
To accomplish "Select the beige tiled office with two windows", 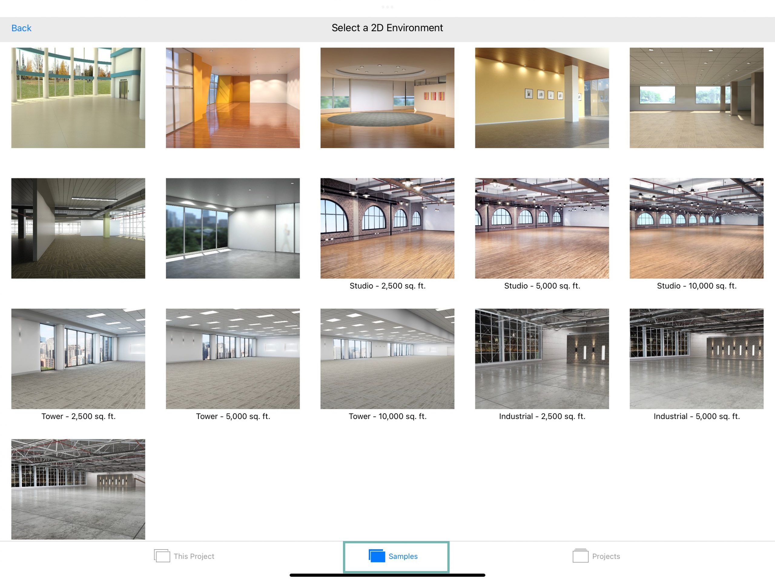I will (696, 98).
